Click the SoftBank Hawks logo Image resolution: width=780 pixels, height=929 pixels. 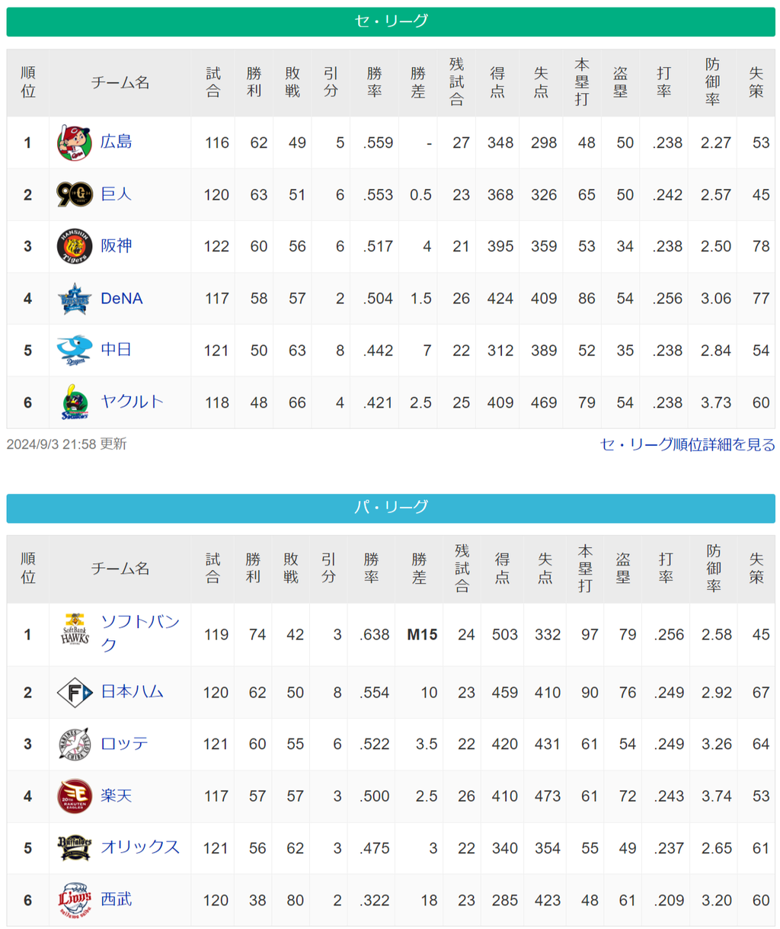(x=75, y=630)
